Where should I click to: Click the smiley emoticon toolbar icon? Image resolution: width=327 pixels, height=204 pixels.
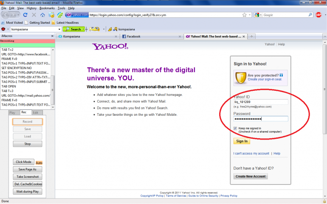point(95,29)
